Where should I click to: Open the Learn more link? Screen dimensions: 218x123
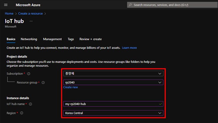[x=129, y=48]
